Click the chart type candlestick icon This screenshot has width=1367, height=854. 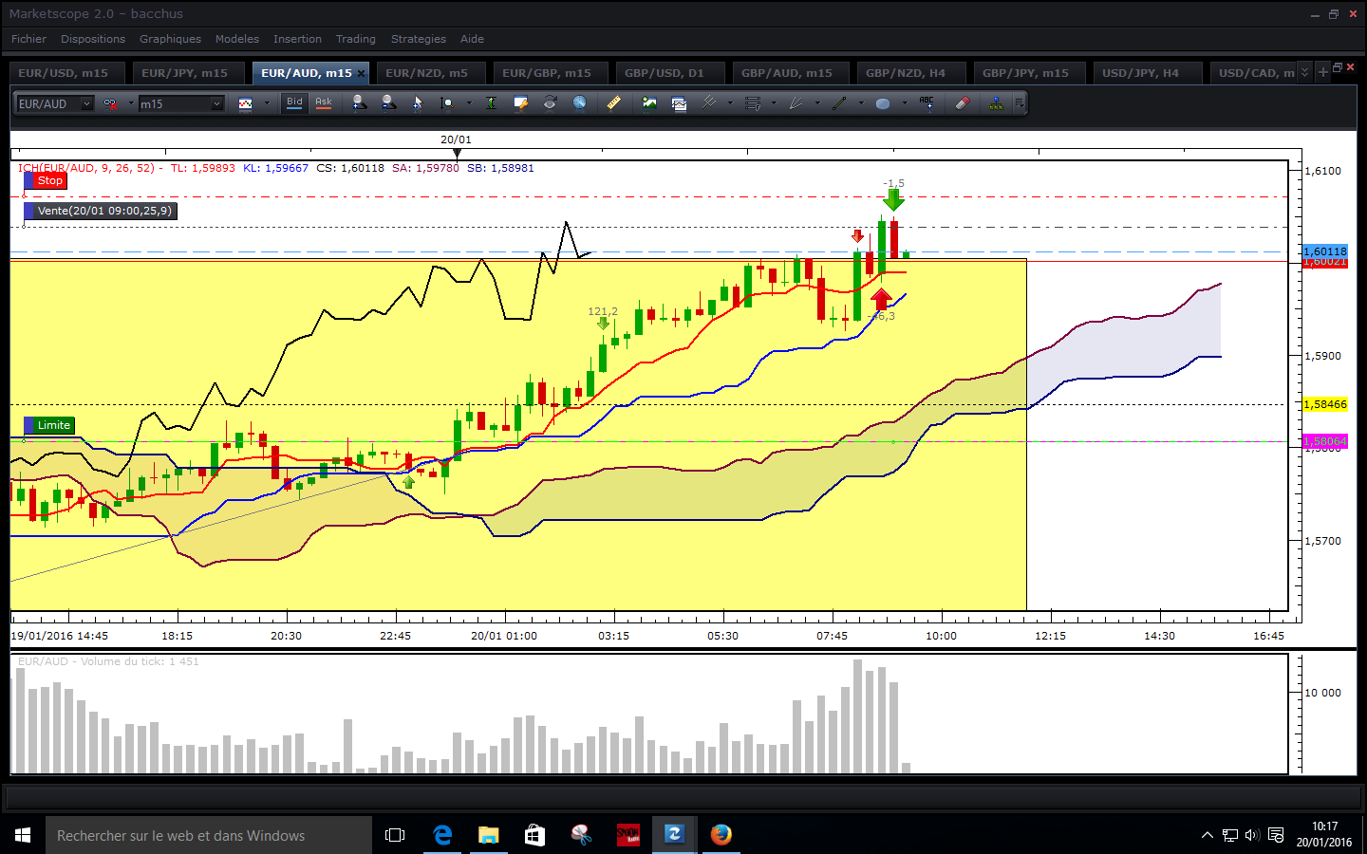[x=245, y=103]
